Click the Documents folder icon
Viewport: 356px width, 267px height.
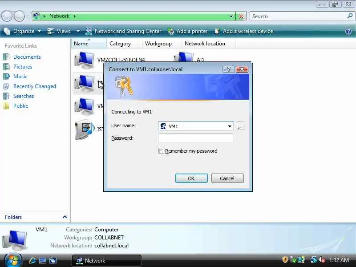tap(6, 57)
